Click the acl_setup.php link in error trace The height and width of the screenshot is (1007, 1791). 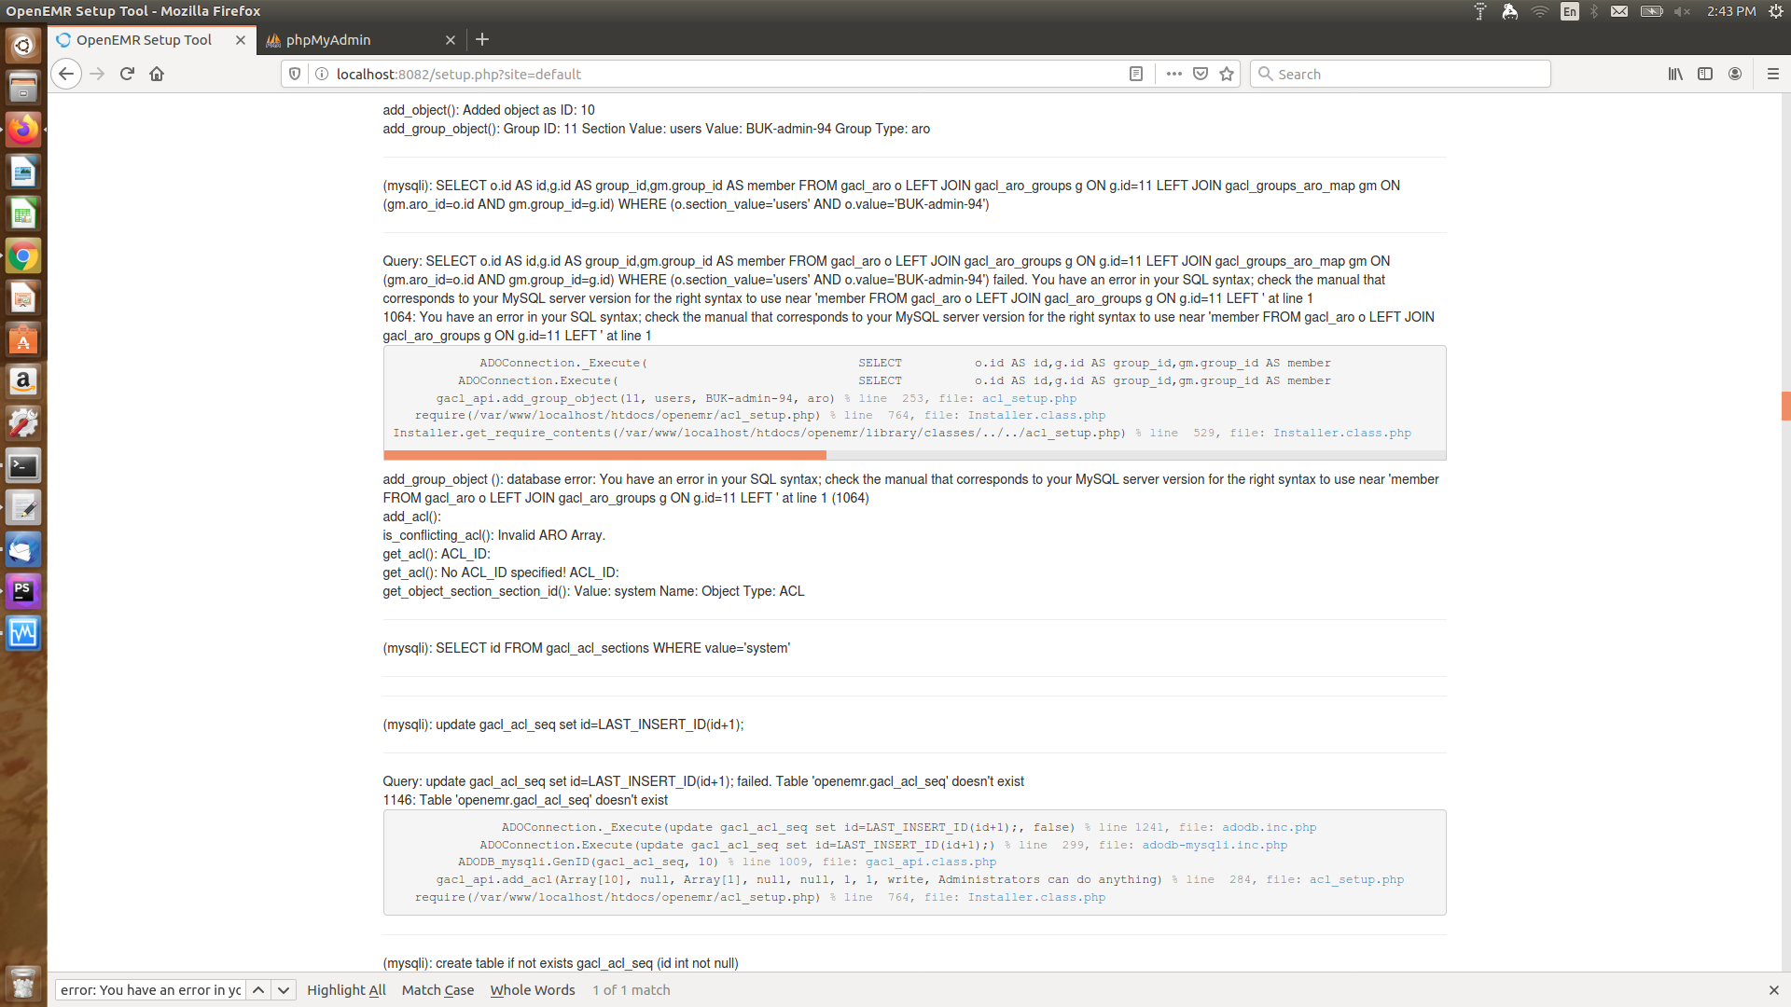point(1028,398)
